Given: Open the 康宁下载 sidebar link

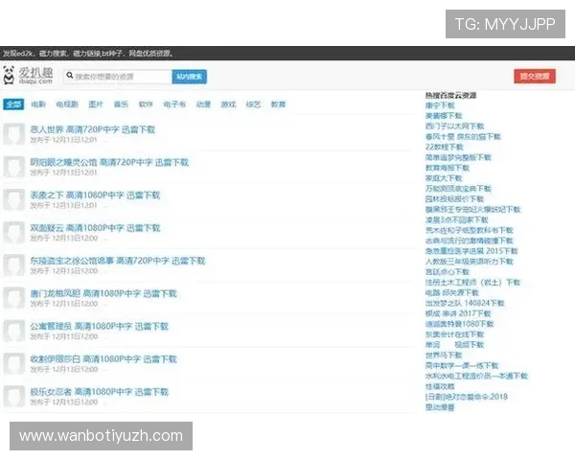Looking at the screenshot, I should 440,105.
